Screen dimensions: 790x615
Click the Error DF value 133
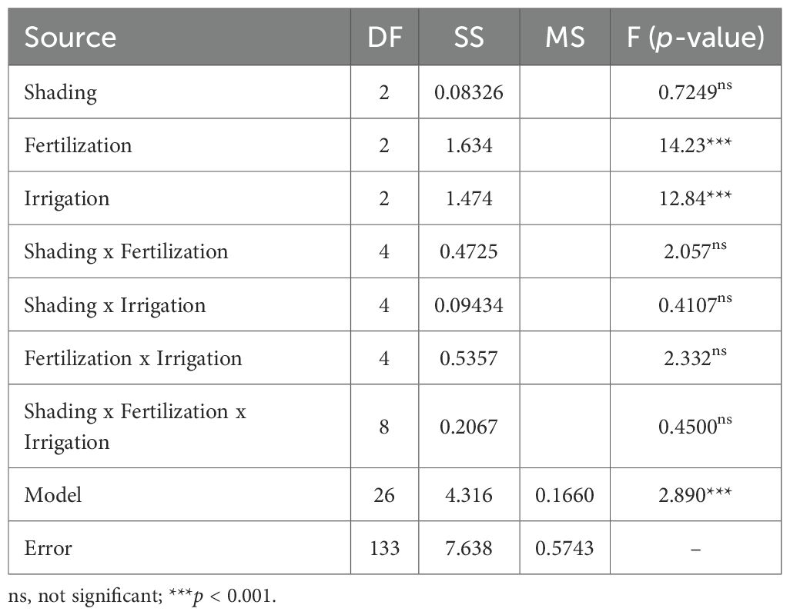point(384,548)
